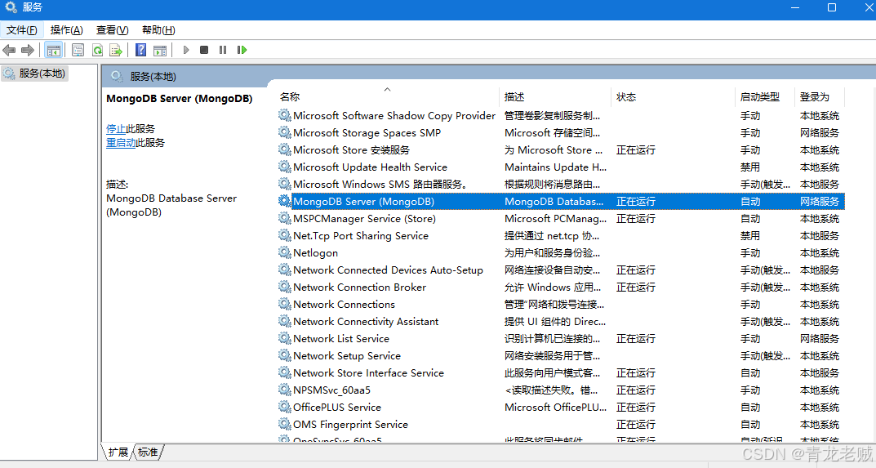Click the Stop service square icon

(x=204, y=51)
